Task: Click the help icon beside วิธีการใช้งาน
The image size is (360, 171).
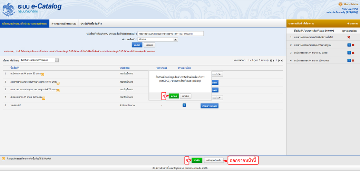Action: tap(340, 4)
